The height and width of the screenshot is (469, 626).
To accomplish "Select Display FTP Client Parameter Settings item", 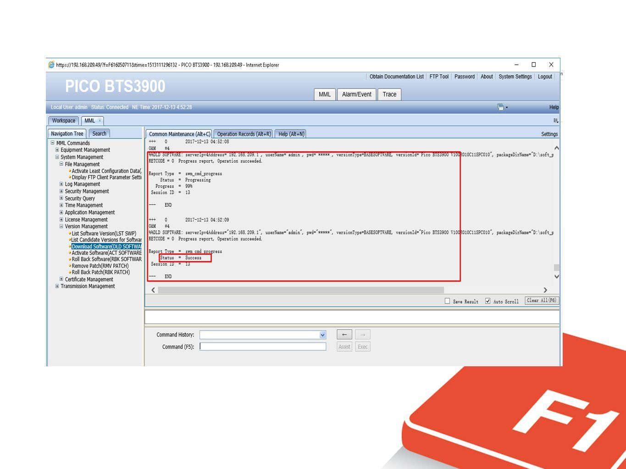I will coord(106,177).
